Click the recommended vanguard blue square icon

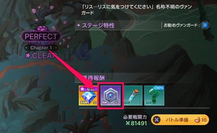pyautogui.click(x=205, y=25)
